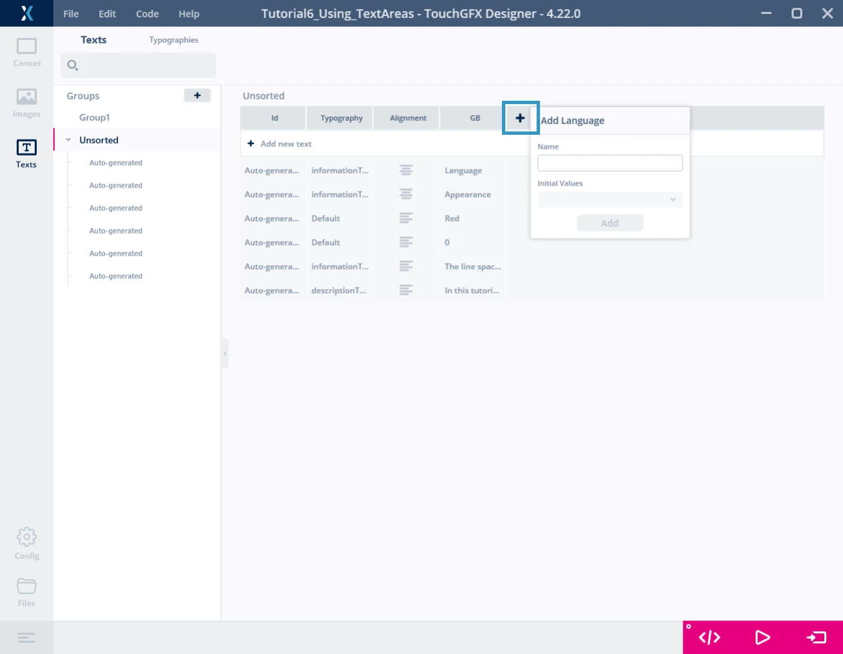Select the Texts view icon
This screenshot has width=843, height=654.
tap(27, 153)
